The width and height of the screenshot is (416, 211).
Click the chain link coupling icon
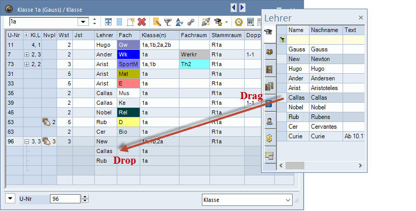191,22
